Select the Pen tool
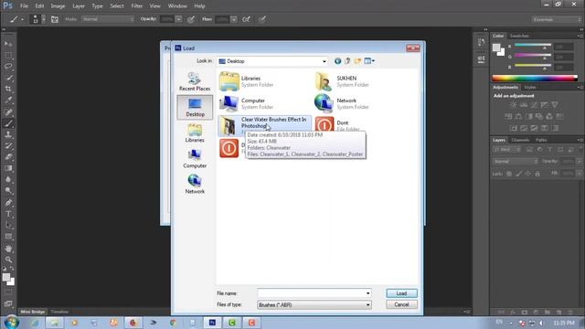The width and height of the screenshot is (585, 329). coord(8,203)
